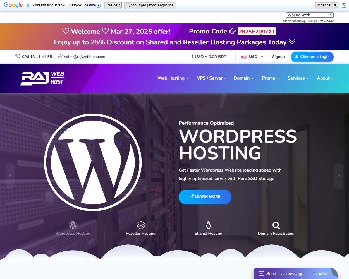
Task: Select the Reseller Hosting stacked-layers icon
Action: (x=140, y=225)
